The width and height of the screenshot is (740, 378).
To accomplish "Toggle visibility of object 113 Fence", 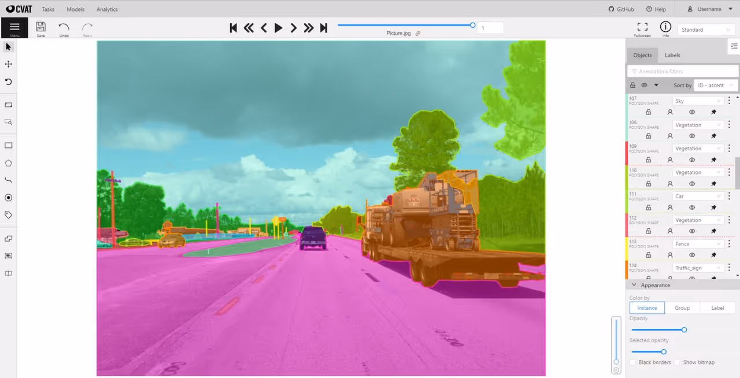I will [x=692, y=255].
